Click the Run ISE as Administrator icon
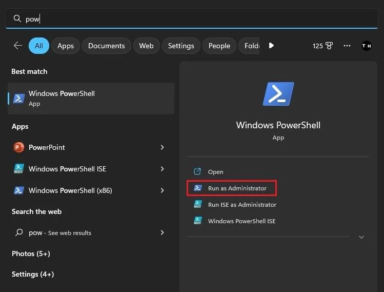Screen dimensions: 384x292 (198, 204)
